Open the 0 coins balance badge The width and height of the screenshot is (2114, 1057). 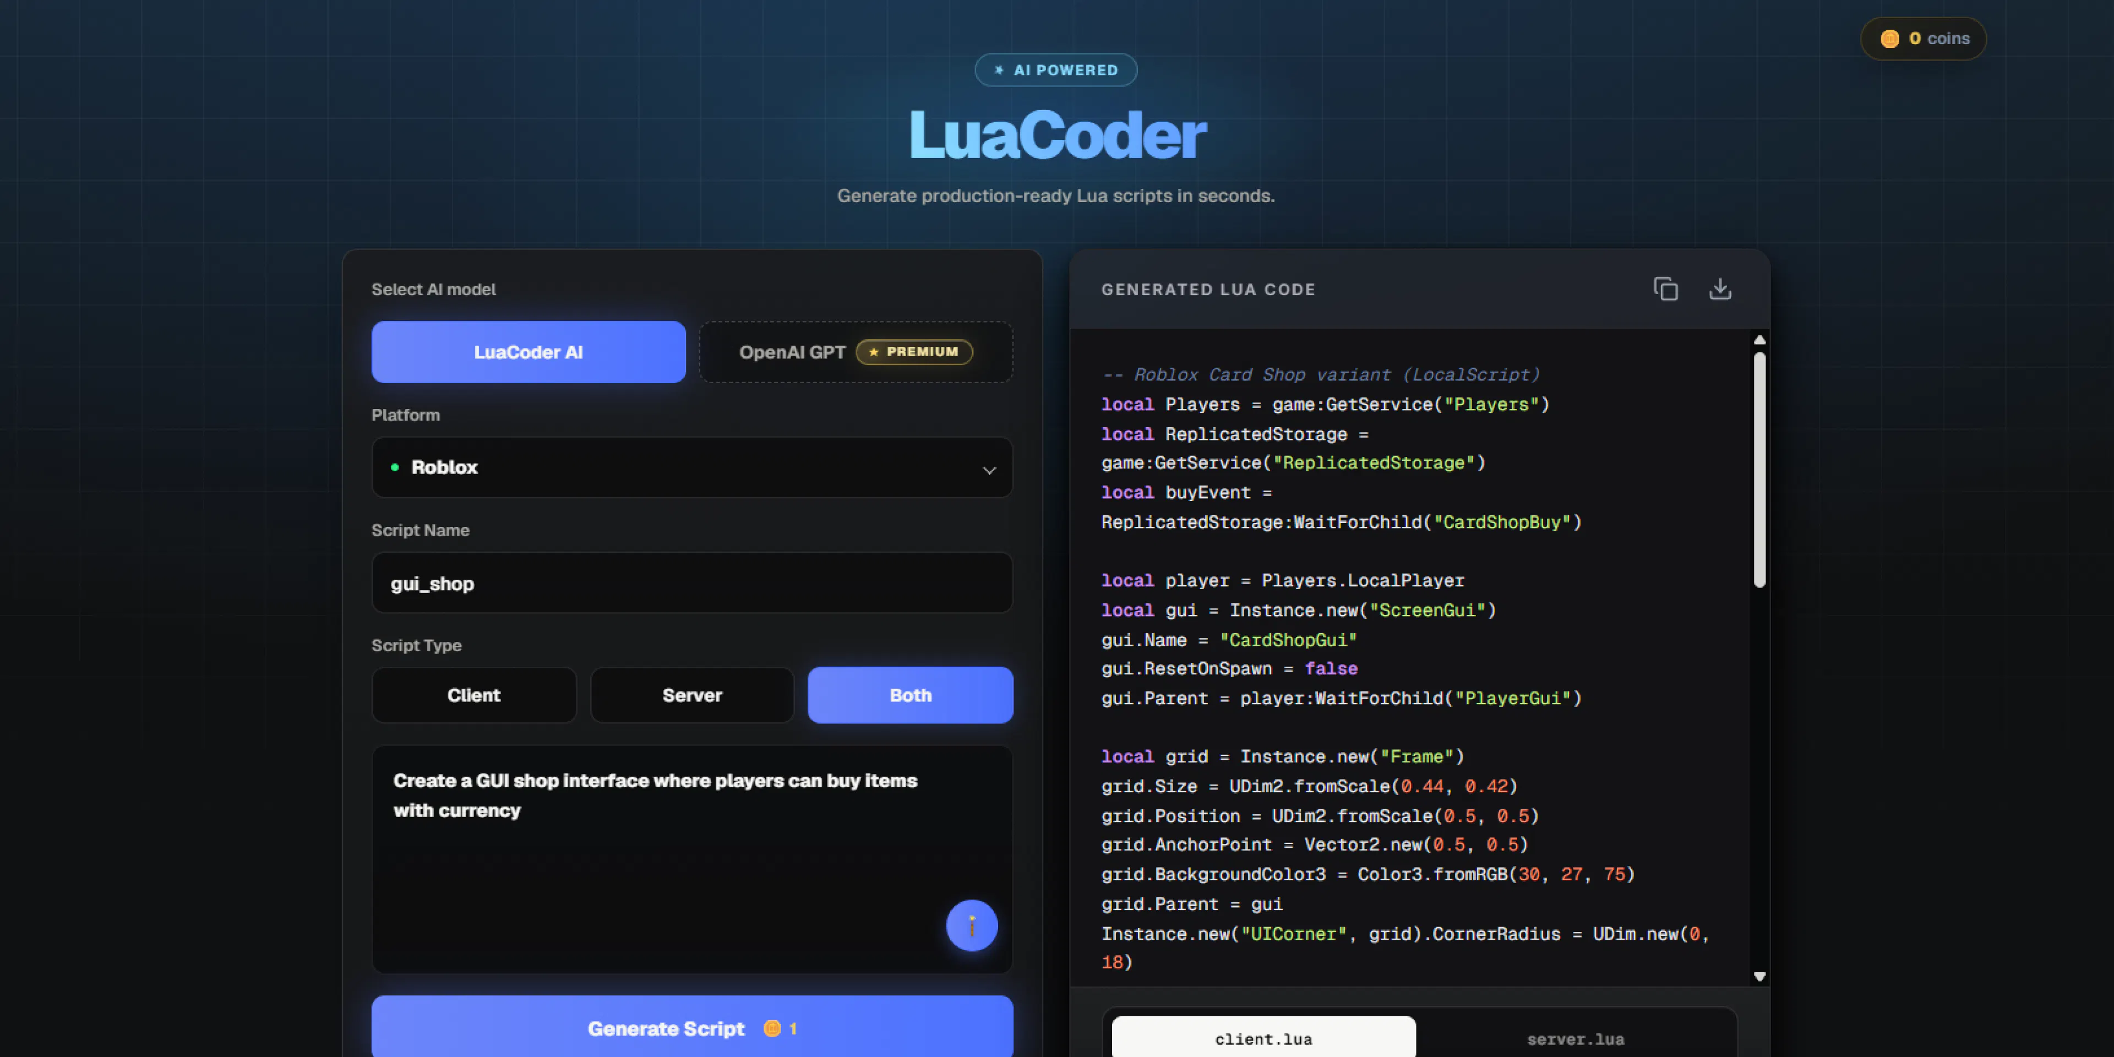click(x=1923, y=39)
